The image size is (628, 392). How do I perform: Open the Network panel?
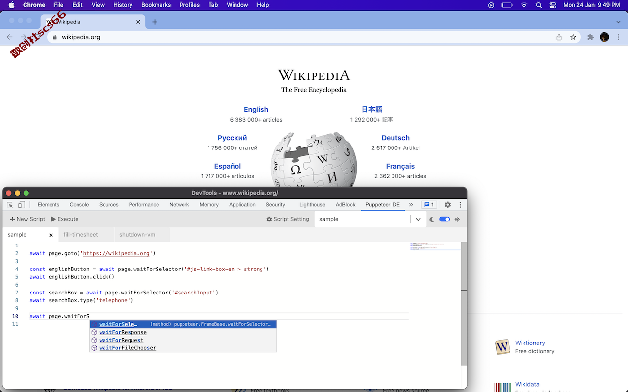click(x=179, y=205)
